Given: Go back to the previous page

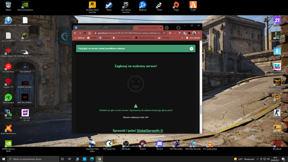Looking at the screenshot, I should tap(75, 33).
